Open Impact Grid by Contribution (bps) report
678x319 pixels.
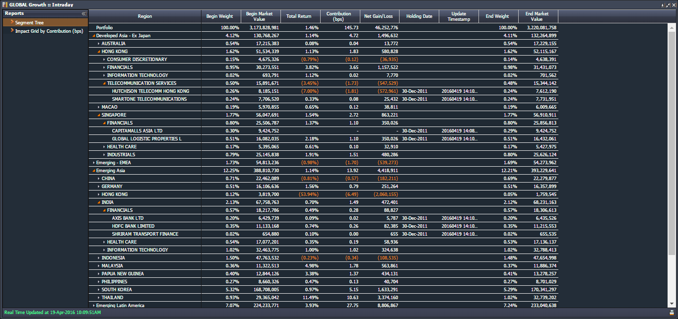[49, 31]
